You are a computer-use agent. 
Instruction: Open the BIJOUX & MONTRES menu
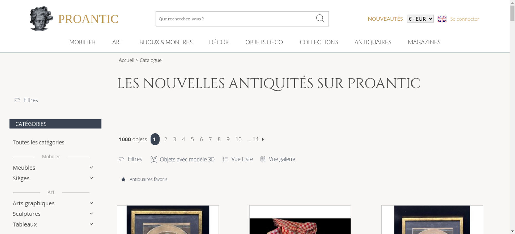point(166,42)
